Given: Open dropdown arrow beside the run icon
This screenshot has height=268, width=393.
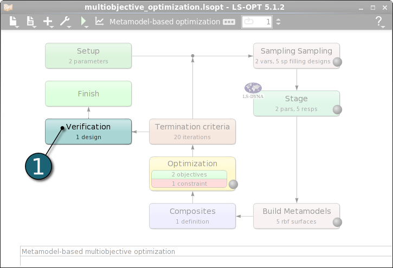Looking at the screenshot, I should [87, 27].
